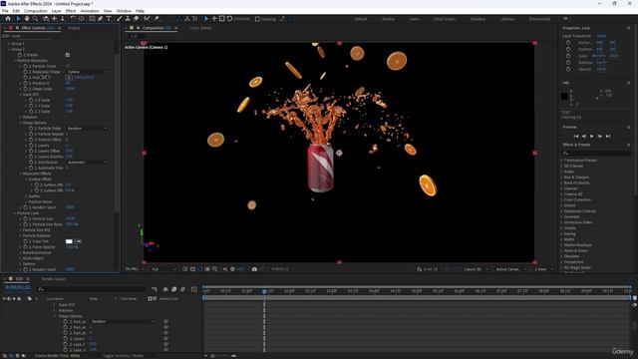Switch to the Small Screen workspace
Viewport: 638px width, 359px height.
tap(445, 19)
